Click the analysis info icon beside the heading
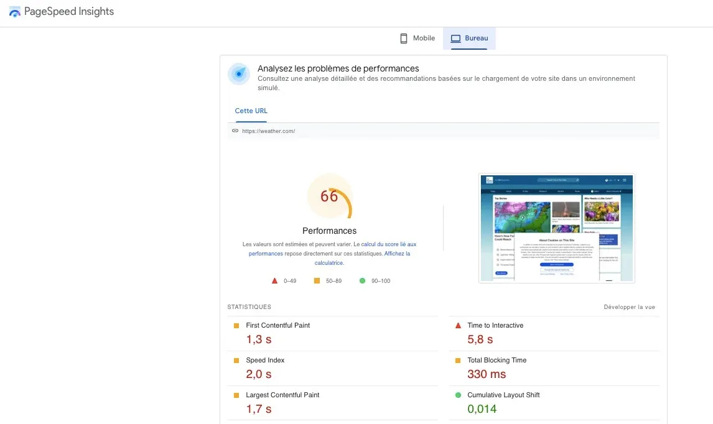This screenshot has width=713, height=424. click(x=239, y=73)
